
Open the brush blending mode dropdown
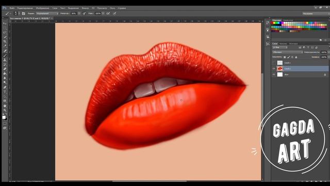pyautogui.click(x=47, y=13)
